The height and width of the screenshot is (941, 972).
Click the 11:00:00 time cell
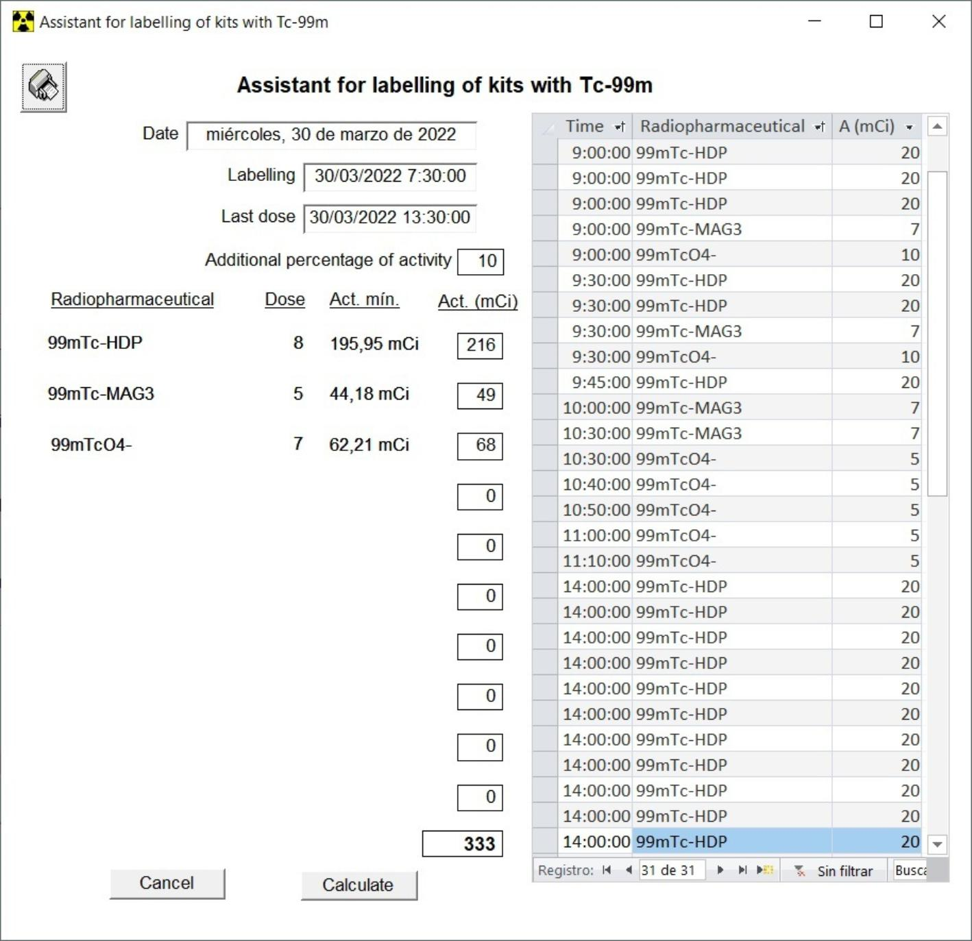pos(595,535)
